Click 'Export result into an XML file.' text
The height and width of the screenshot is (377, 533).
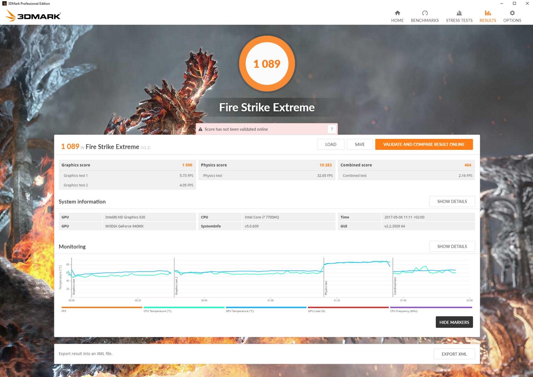86,354
